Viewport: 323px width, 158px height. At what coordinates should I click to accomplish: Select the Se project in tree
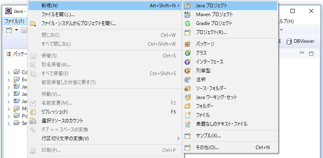[x=21, y=123]
